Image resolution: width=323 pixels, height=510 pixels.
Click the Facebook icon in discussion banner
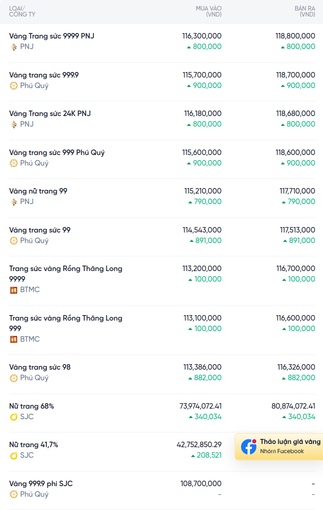pyautogui.click(x=249, y=447)
